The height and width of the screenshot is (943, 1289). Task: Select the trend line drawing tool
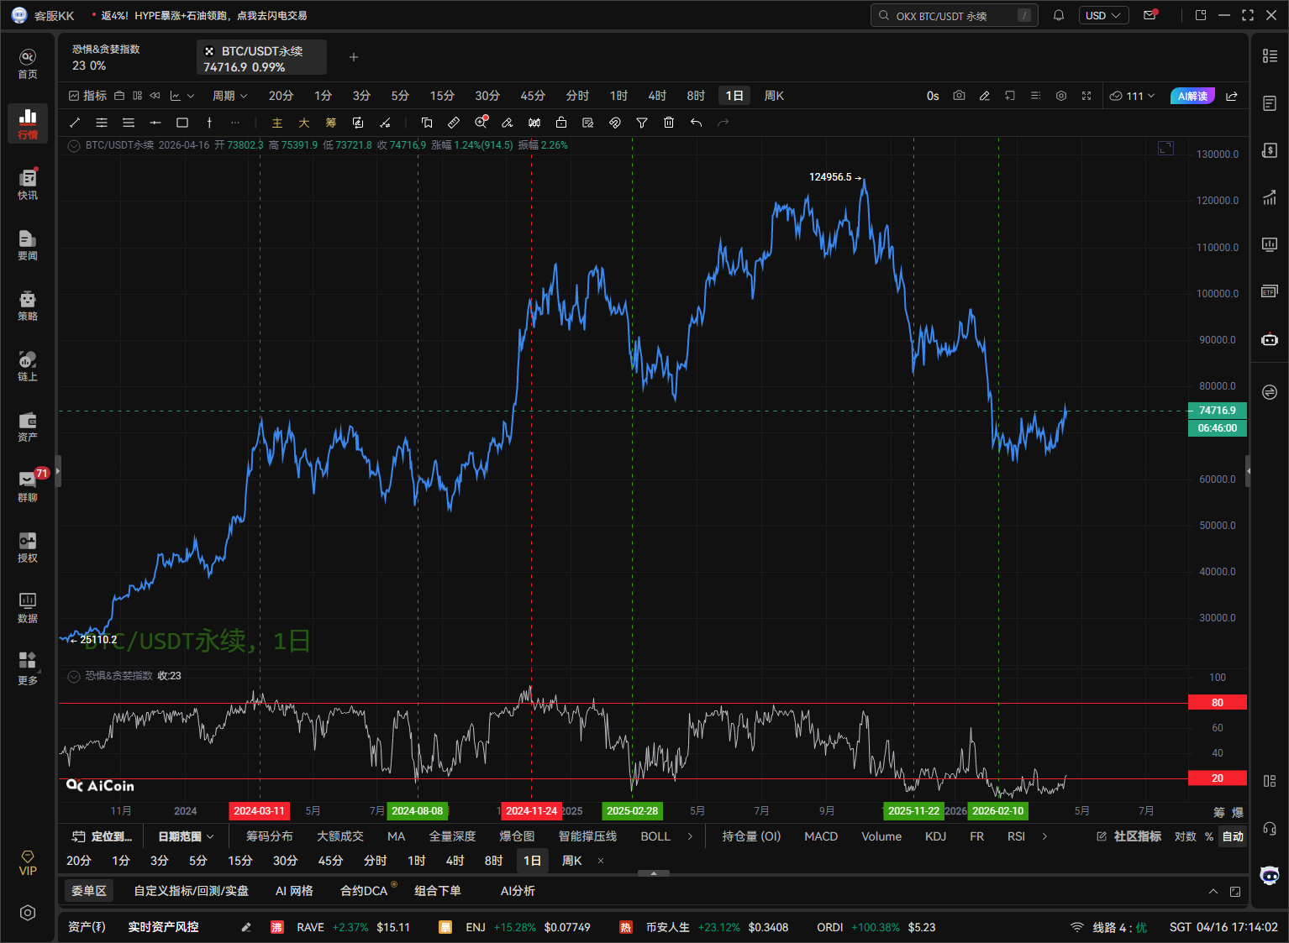pos(75,123)
